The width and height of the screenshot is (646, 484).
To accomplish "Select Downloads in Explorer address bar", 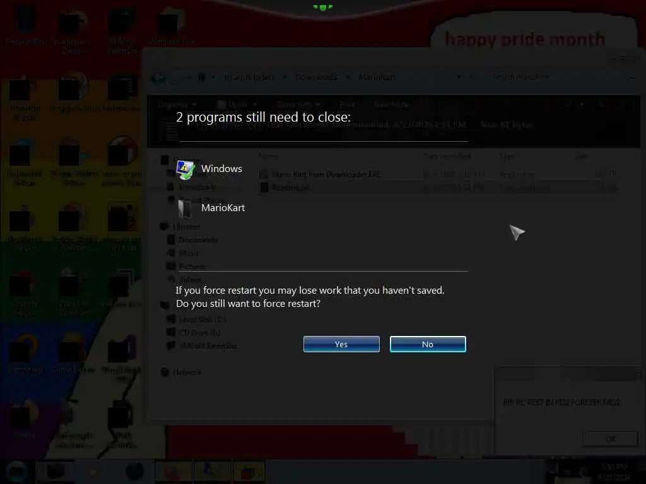I will click(x=317, y=78).
